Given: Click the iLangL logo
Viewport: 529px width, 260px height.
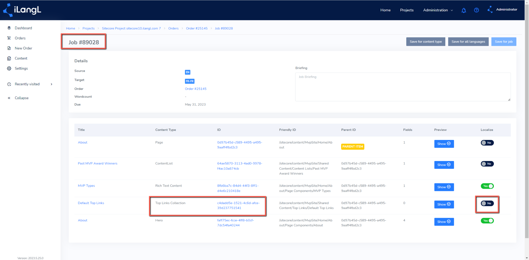Looking at the screenshot, I should [x=22, y=10].
